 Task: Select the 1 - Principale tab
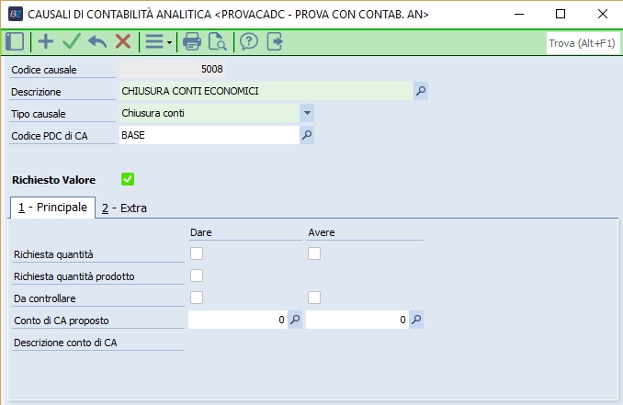pos(52,208)
